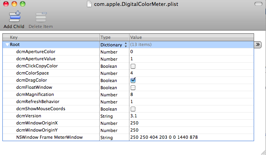Select the dcmClickCopyColor key

click(x=37, y=66)
